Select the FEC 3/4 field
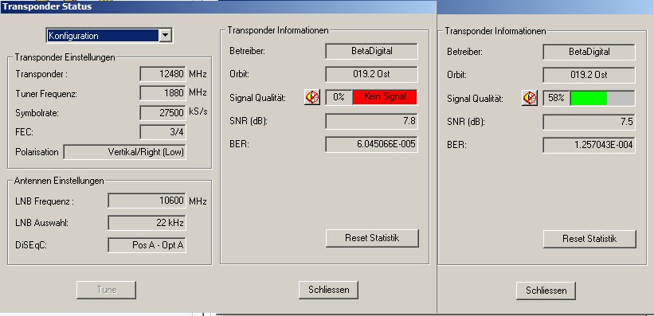The width and height of the screenshot is (654, 316). point(163,132)
